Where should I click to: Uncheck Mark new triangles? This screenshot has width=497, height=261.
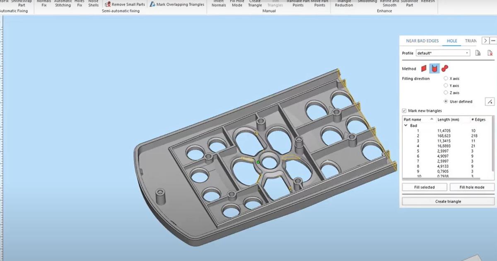tap(404, 111)
